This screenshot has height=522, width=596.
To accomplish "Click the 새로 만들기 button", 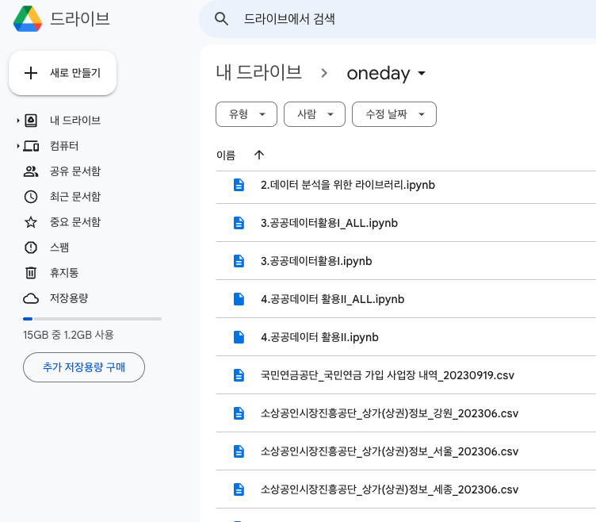I will coord(63,73).
